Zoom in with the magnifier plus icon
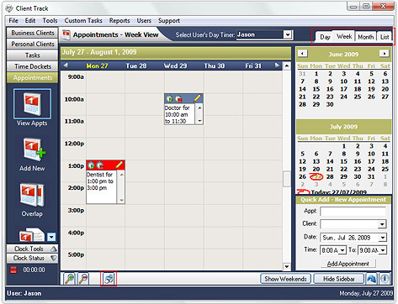 [69, 279]
